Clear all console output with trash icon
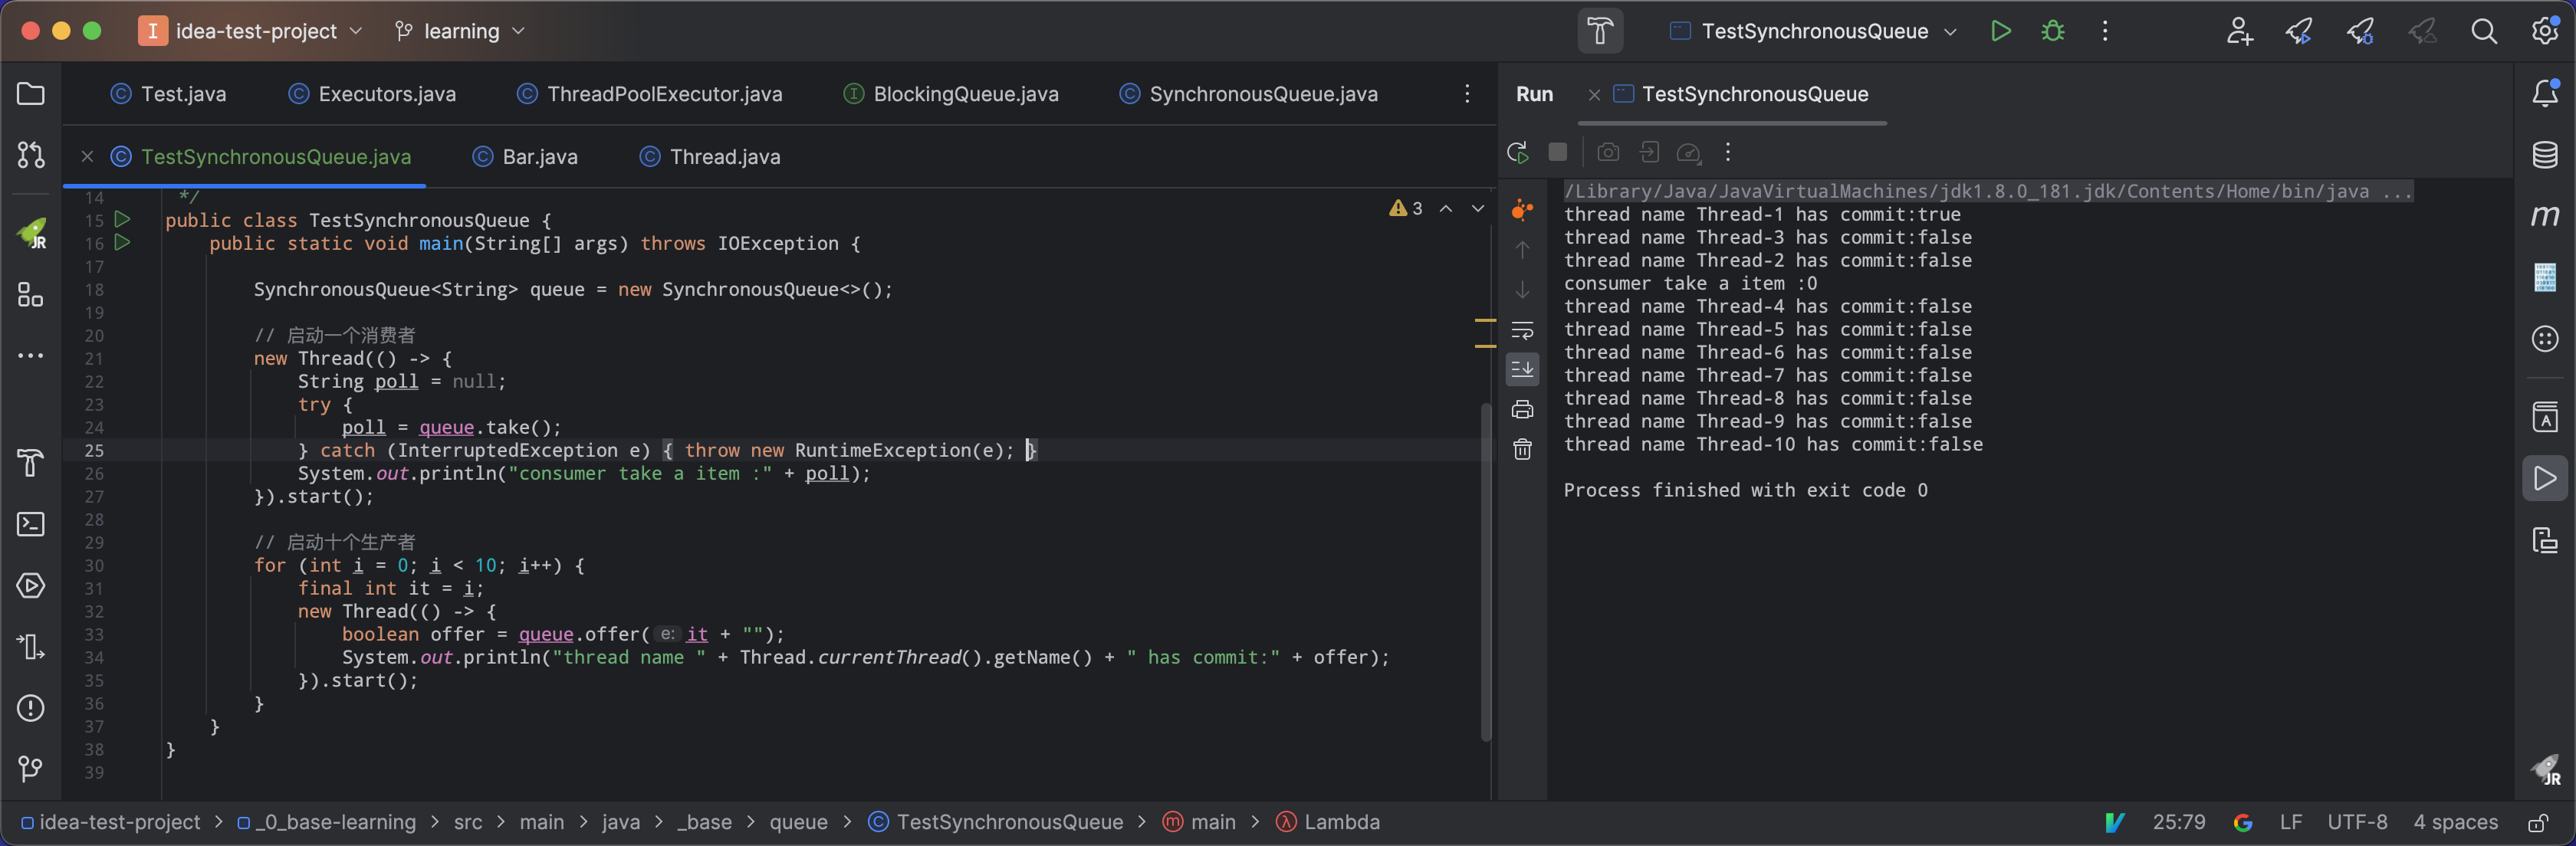 [1522, 450]
